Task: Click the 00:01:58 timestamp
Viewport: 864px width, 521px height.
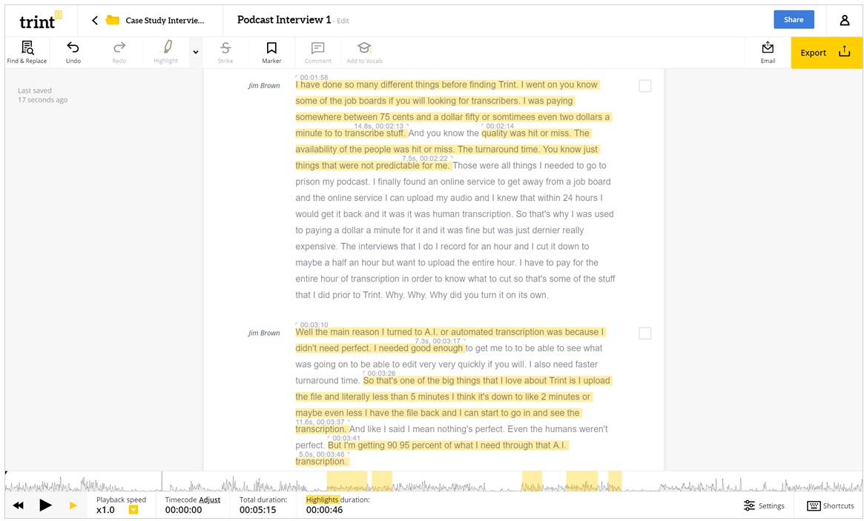Action: tap(314, 78)
